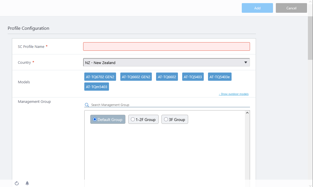The width and height of the screenshot is (313, 187).
Task: Click the refresh icon in bottom bar
Action: click(x=17, y=183)
